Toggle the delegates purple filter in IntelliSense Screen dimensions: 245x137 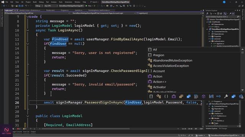173,96
